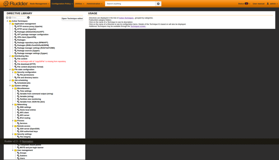Click gear icon of VPN client (OpenVPN)
Viewport: 279px width, 160px height.
[15, 37]
